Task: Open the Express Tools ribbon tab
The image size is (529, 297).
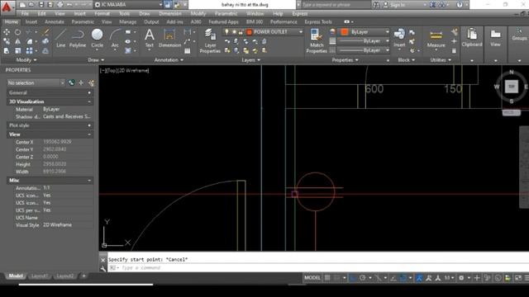Action: pos(318,22)
